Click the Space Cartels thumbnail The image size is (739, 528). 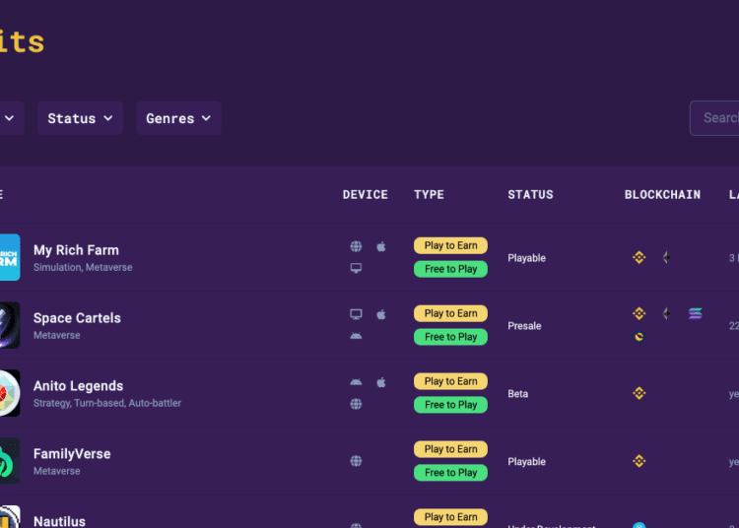click(x=10, y=325)
